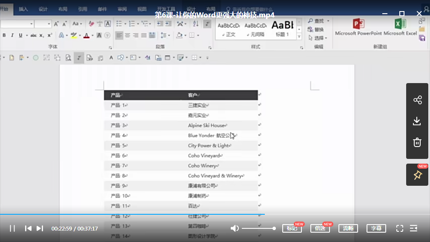This screenshot has width=430, height=242.
Task: Open the change case dropdown
Action: [x=77, y=24]
